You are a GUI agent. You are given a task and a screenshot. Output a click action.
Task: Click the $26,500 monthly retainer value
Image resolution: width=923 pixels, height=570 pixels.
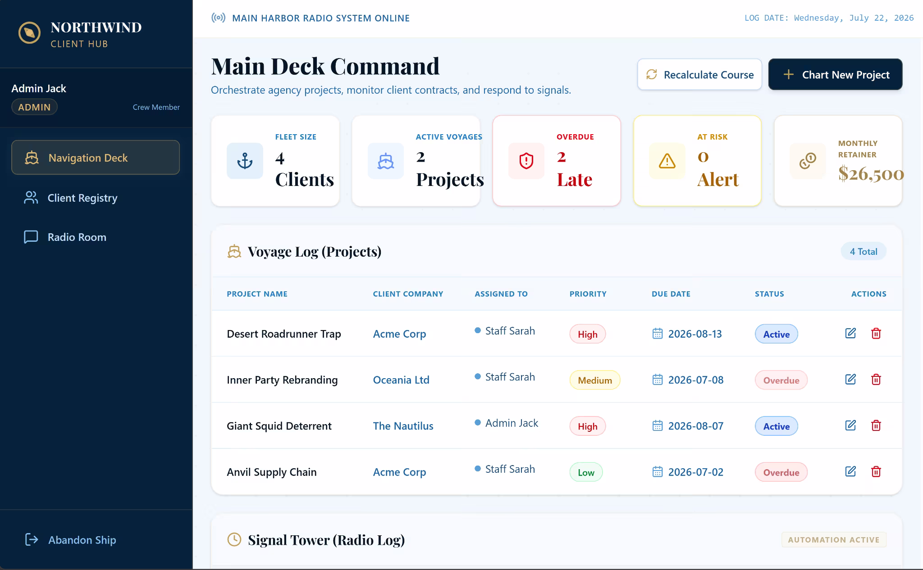(x=871, y=173)
